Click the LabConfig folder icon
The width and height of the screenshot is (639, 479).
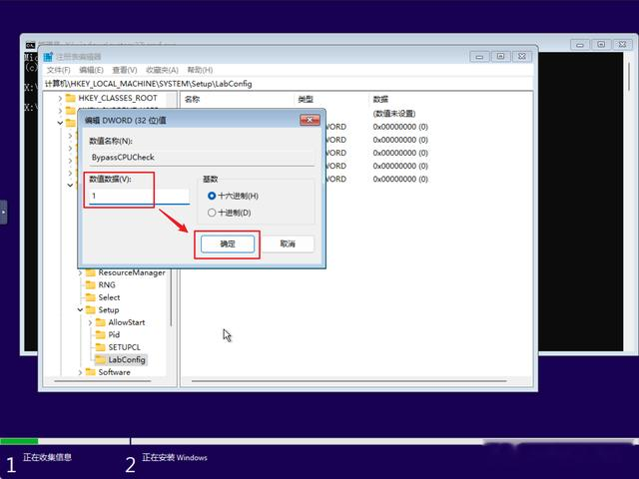100,359
